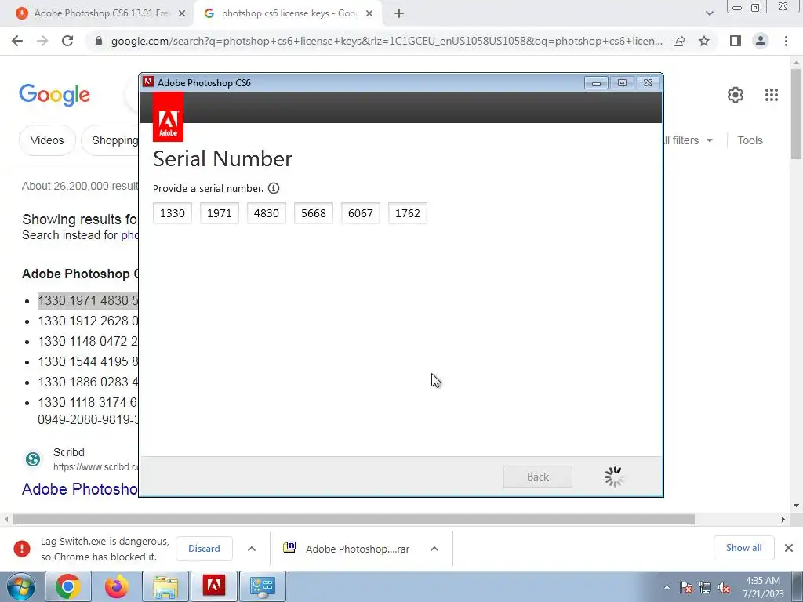
Task: Open Google search Tools
Action: pos(750,140)
